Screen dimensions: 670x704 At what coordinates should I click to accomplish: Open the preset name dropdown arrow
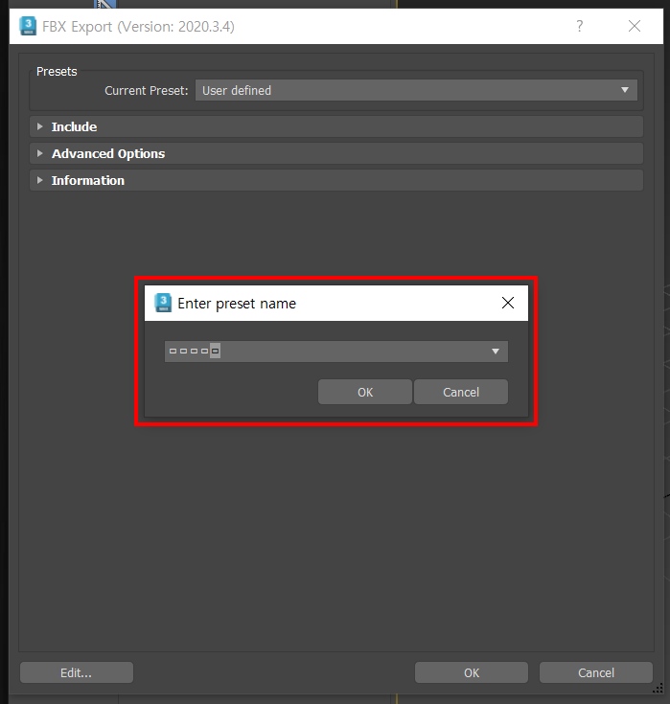(x=496, y=352)
